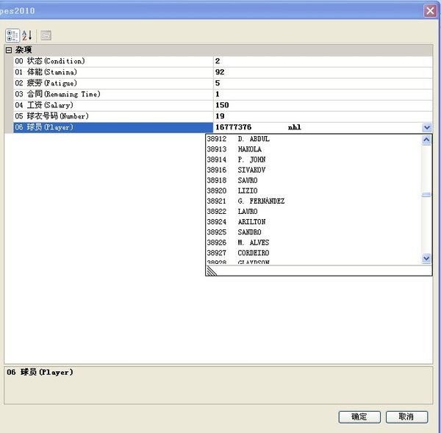Choose player 38916 SIVAKOV
Image resolution: width=441 pixels, height=433 pixels.
[x=314, y=170]
